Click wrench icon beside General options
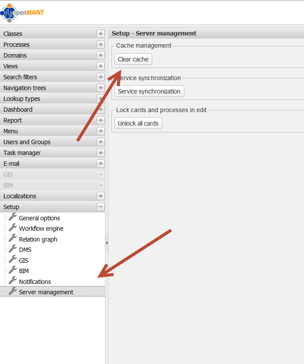The height and width of the screenshot is (364, 304). (x=13, y=218)
